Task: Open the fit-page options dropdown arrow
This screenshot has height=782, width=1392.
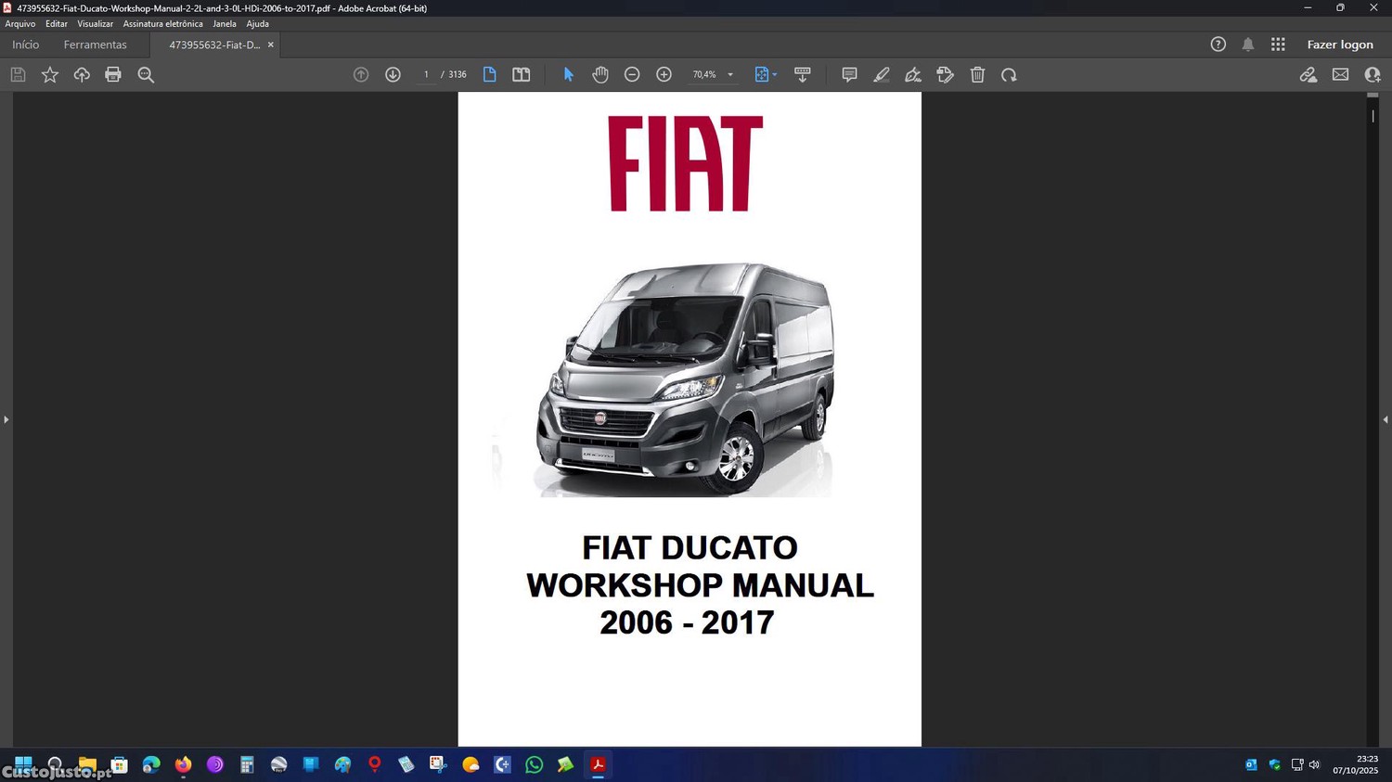Action: (x=775, y=75)
